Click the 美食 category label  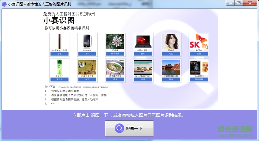point(115,79)
